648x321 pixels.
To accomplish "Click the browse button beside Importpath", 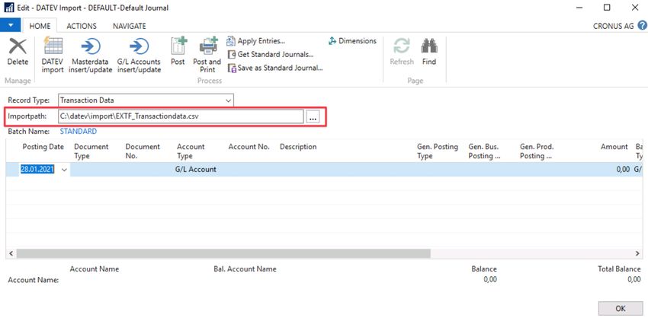I will (x=313, y=118).
